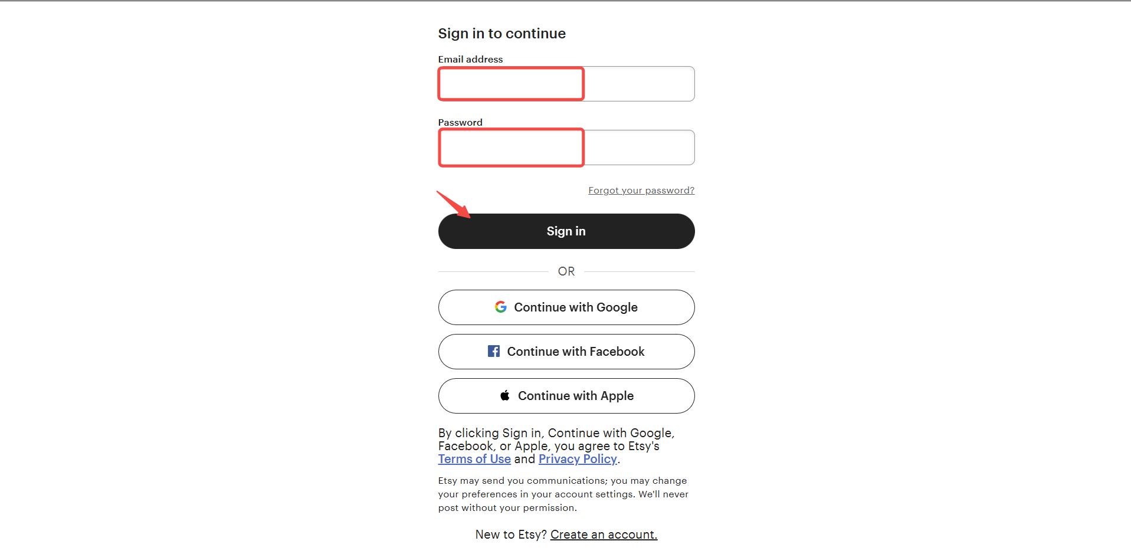
Task: Click the New to Etsy? text
Action: point(511,535)
